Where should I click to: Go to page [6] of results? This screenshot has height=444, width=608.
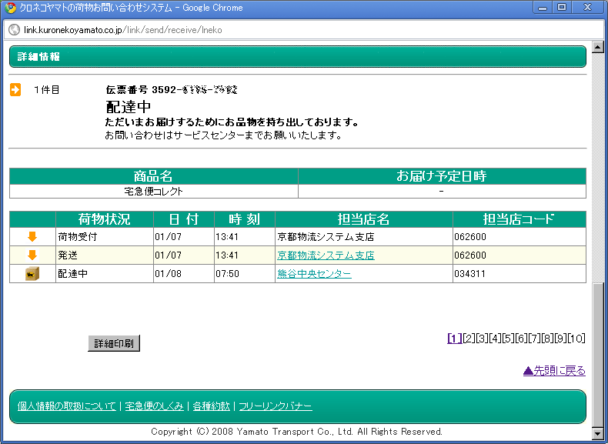(521, 339)
